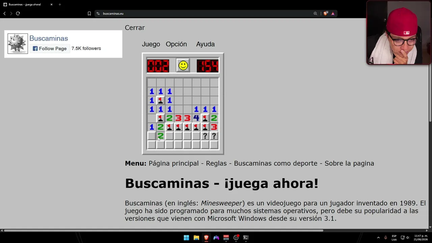Screen dimensions: 432x243
Task: Click the left question mark cell
Action: 205,136
